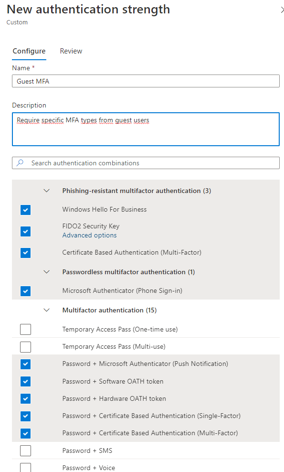Image resolution: width=284 pixels, height=472 pixels.
Task: Uncheck the FIDO2 Security Key checkbox
Action: (x=26, y=231)
